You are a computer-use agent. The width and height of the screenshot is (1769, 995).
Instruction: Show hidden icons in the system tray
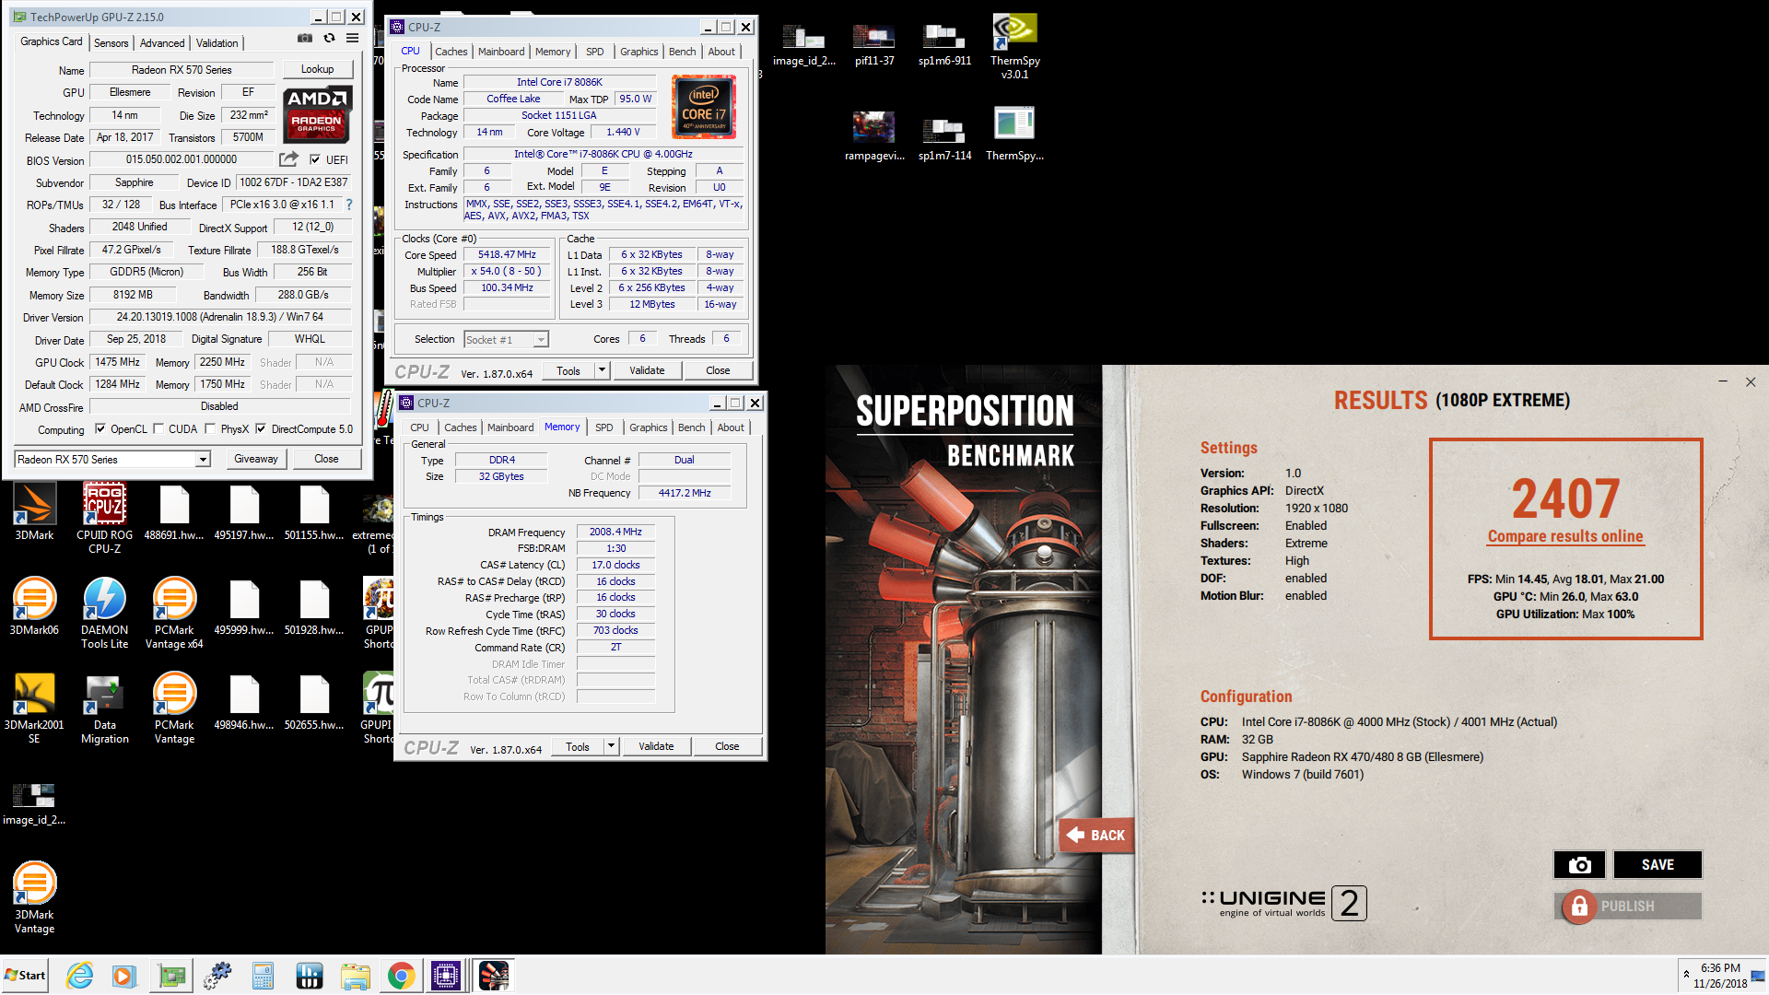1686,974
